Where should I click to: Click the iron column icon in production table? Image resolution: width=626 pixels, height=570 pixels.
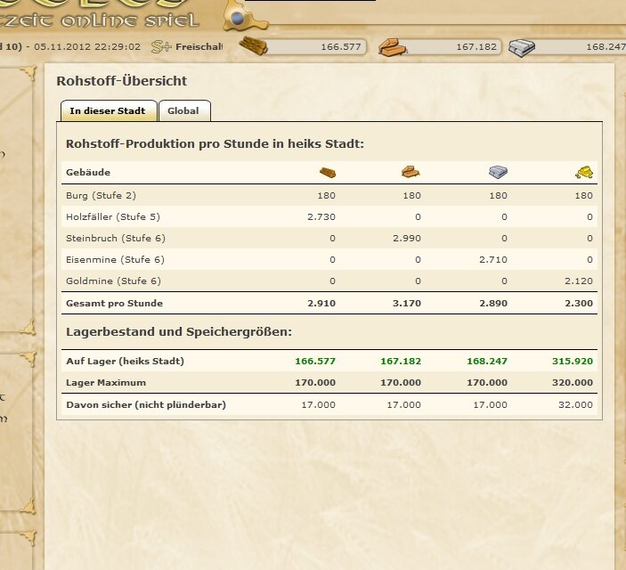(x=498, y=172)
